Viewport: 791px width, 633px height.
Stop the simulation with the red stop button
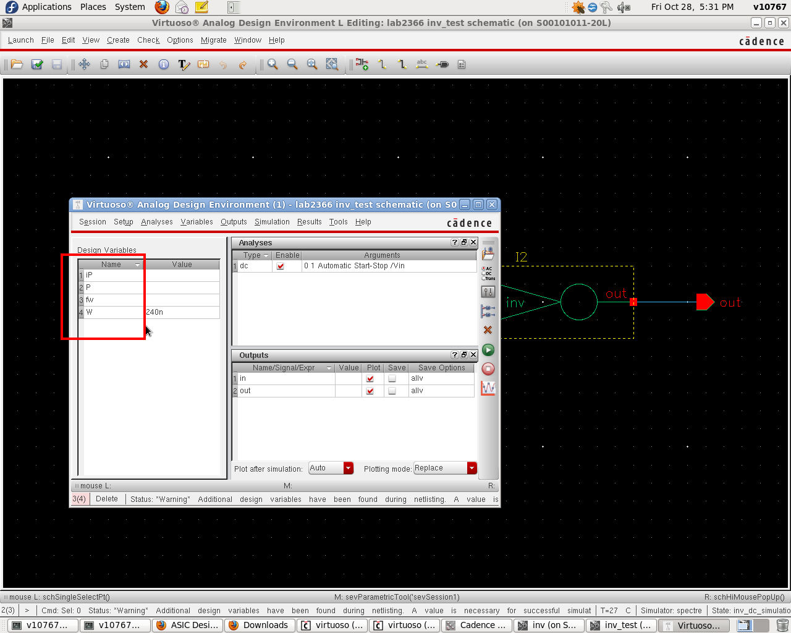coord(488,369)
